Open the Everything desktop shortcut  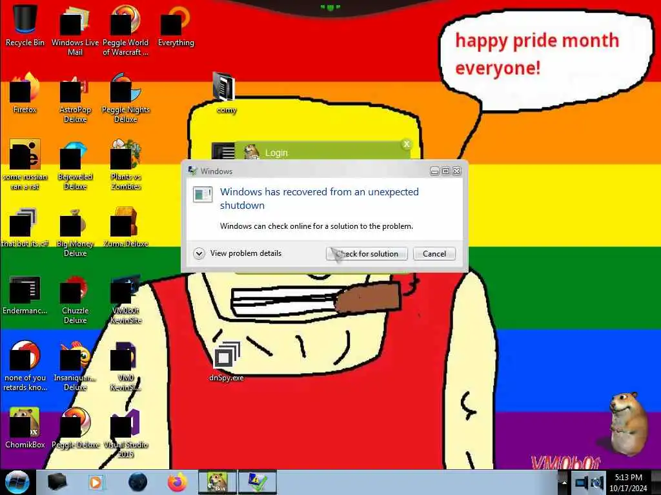(x=176, y=25)
